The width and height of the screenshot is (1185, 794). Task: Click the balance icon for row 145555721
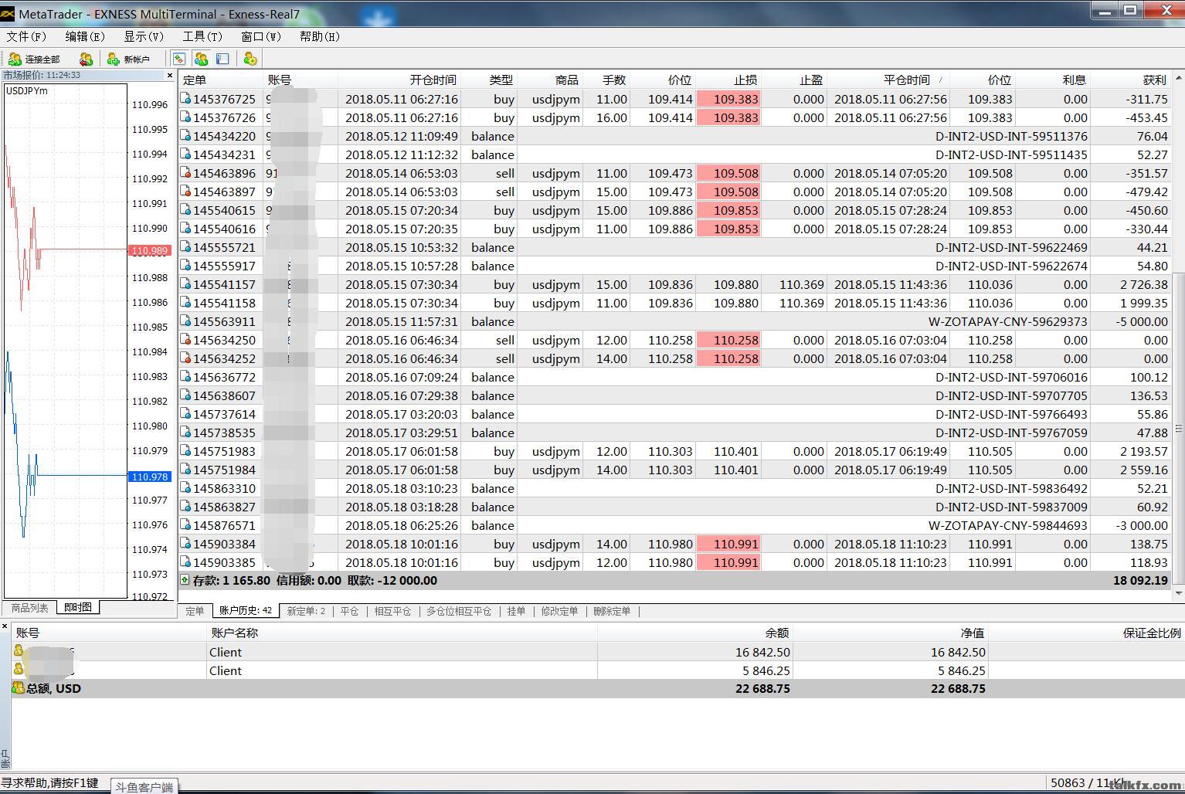coord(185,247)
